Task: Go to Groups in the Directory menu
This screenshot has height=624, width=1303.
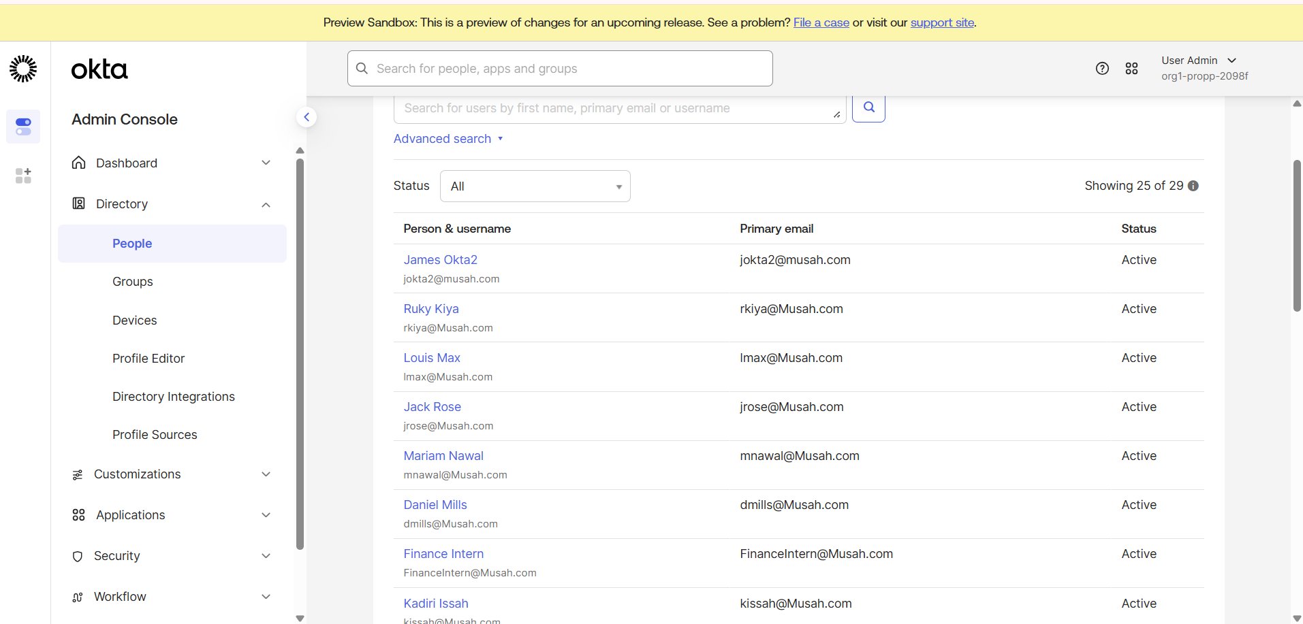Action: (133, 282)
